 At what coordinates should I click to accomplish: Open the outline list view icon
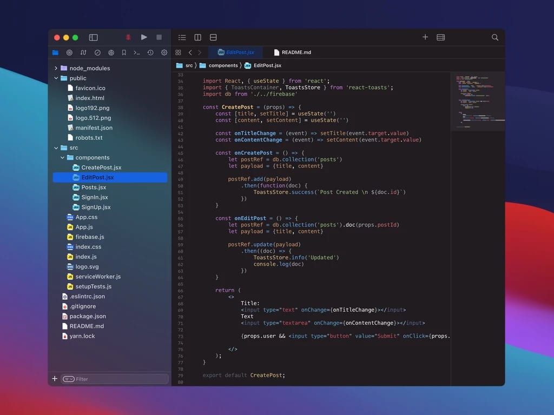point(182,37)
